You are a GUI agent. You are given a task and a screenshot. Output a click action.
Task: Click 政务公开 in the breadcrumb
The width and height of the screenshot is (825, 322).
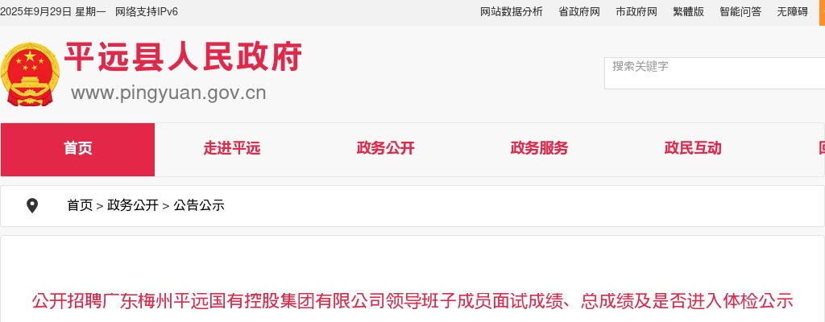(x=133, y=205)
